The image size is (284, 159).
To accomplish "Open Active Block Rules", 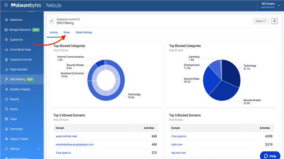I will coord(20,50).
